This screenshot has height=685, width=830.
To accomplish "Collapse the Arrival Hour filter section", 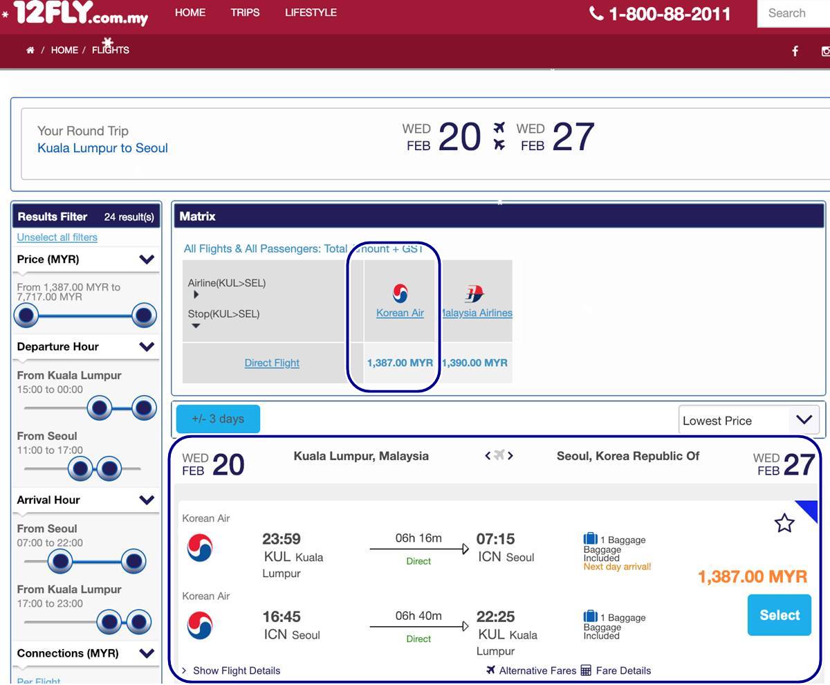I will pyautogui.click(x=147, y=500).
